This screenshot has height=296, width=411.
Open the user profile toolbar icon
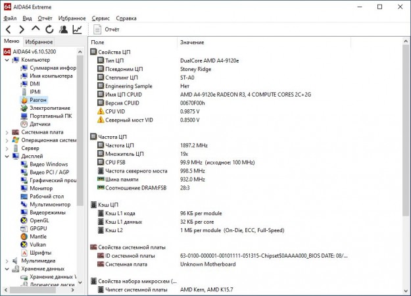click(x=63, y=30)
